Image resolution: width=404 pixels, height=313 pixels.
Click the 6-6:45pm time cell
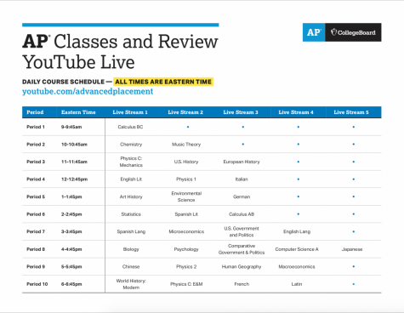click(71, 284)
